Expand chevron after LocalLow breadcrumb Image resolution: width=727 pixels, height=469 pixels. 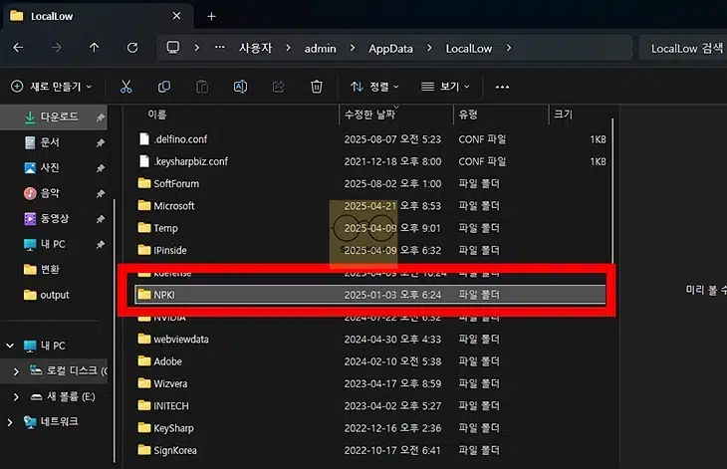pyautogui.click(x=509, y=48)
